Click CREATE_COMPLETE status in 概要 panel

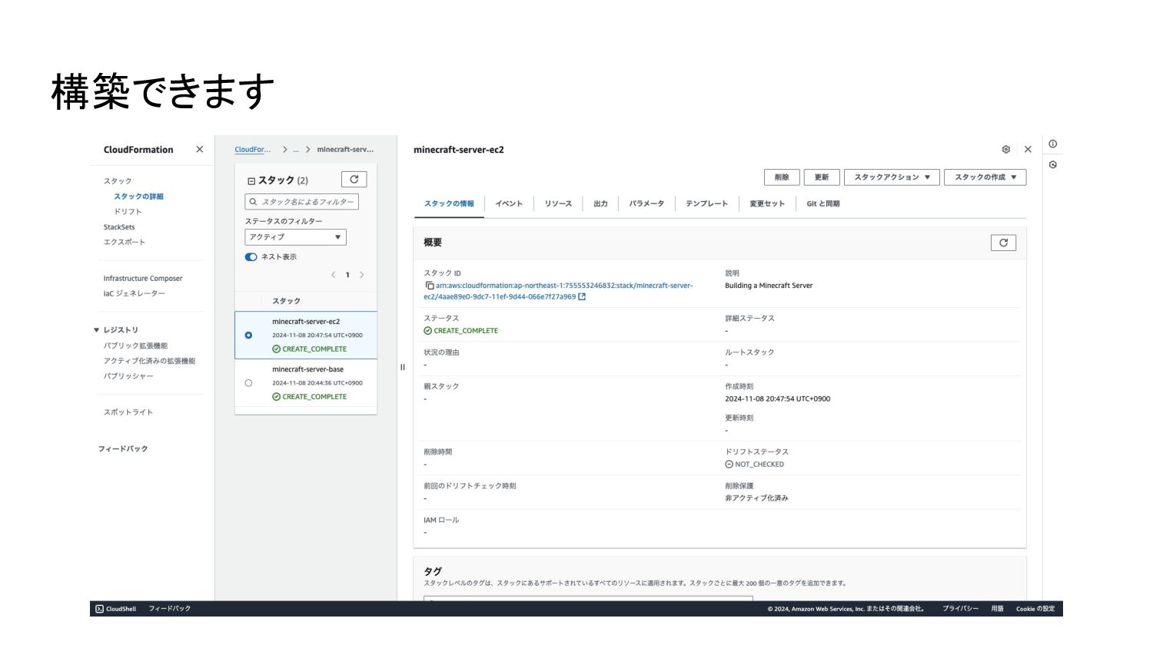[x=461, y=331]
